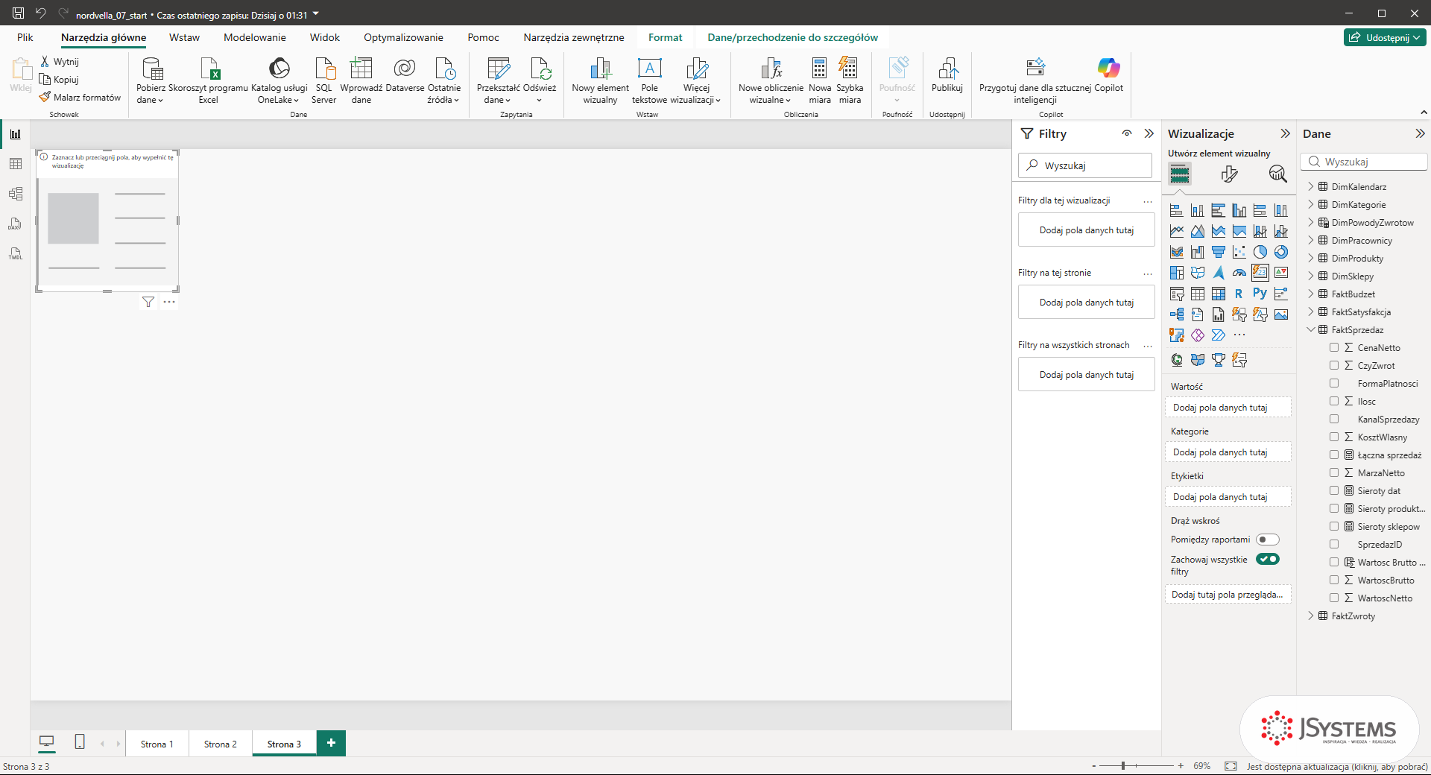This screenshot has height=775, width=1431.
Task: Expand the DimKalendarz table
Action: tap(1311, 186)
